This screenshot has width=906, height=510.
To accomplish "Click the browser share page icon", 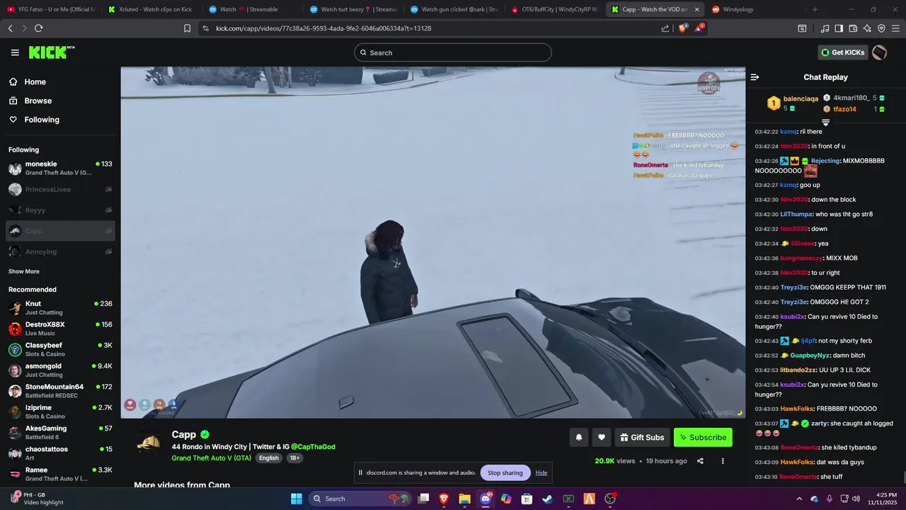I will click(665, 28).
